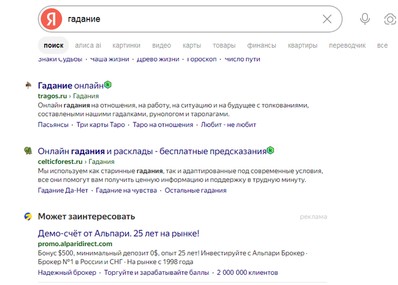The height and width of the screenshot is (285, 398).
Task: Select the алиса ai tab
Action: tap(88, 46)
